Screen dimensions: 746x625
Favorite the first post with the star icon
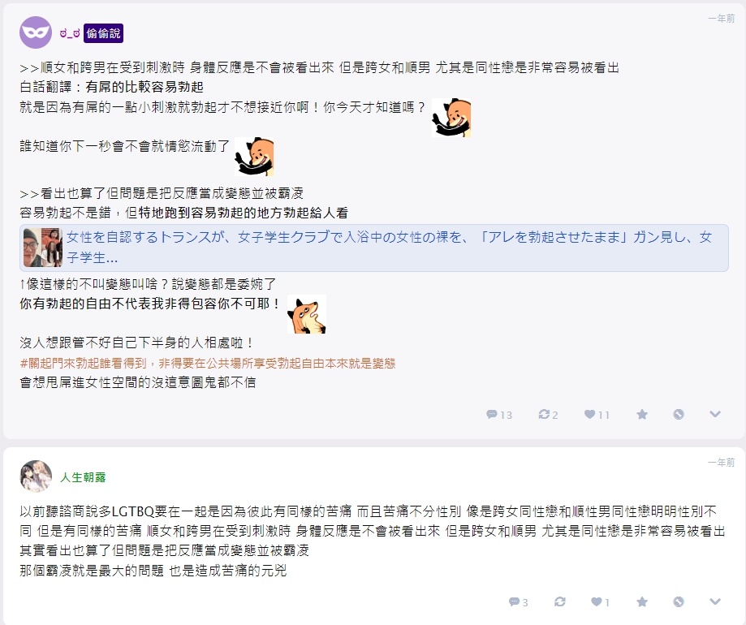pos(642,414)
